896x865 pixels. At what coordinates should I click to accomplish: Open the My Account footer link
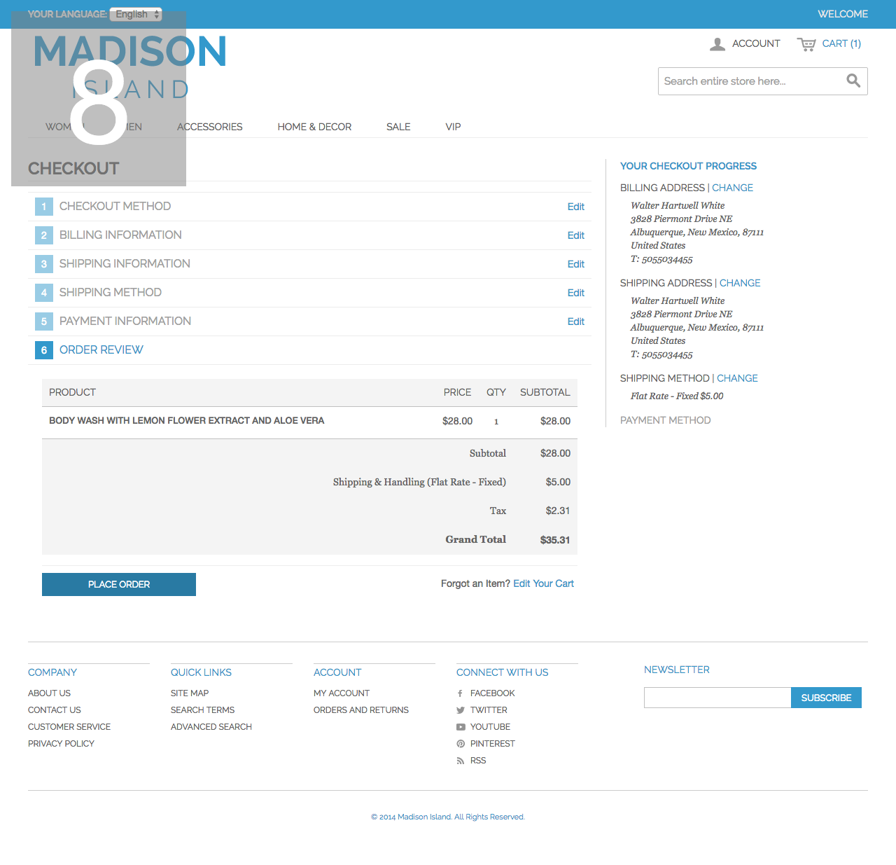pos(342,693)
